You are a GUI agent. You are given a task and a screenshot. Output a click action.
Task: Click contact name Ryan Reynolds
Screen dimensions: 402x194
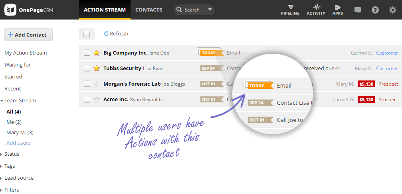146,100
